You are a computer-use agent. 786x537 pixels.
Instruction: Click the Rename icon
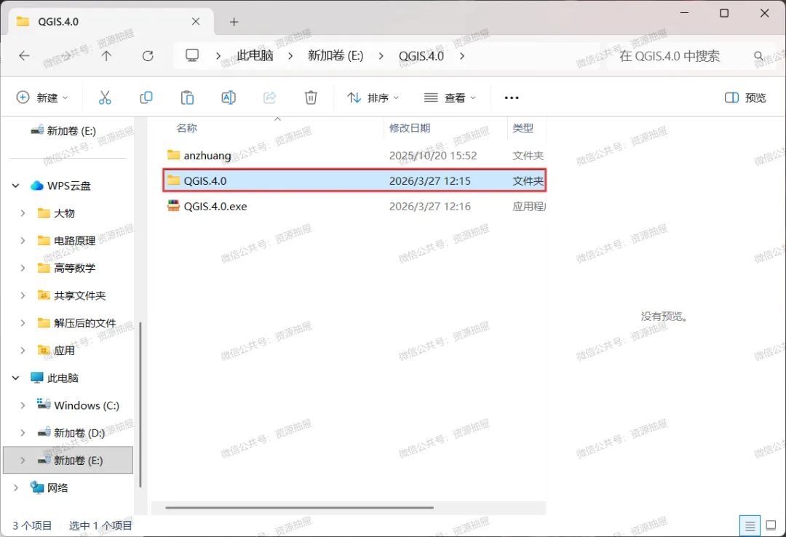tap(229, 98)
